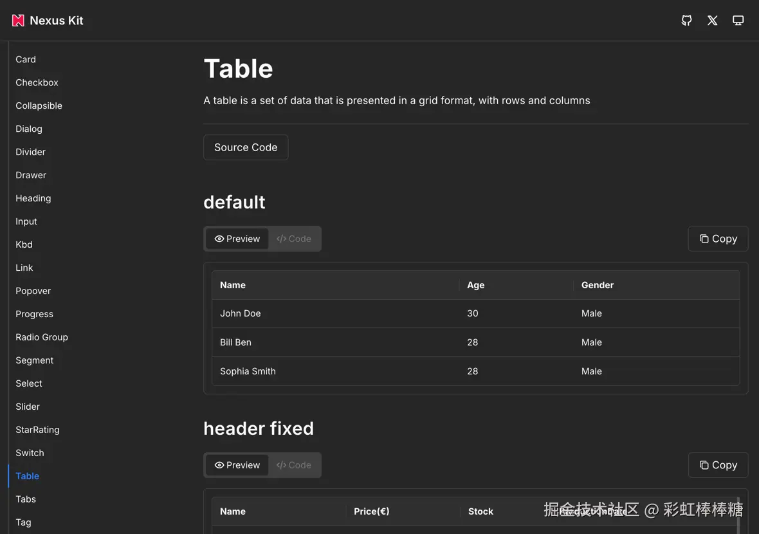Screen dimensions: 759x534
Task: Go to Checkbox component page
Action: [x=37, y=82]
